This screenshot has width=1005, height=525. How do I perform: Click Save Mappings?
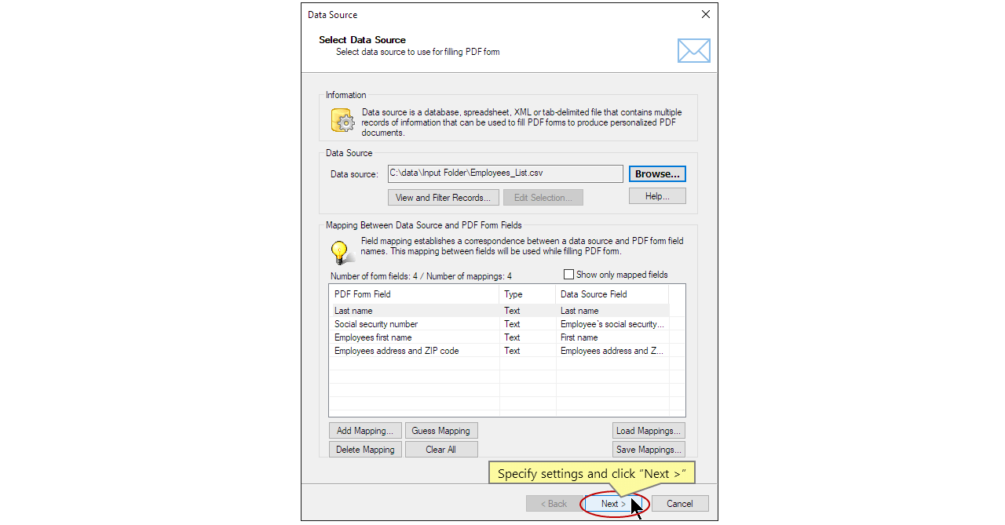click(x=649, y=449)
